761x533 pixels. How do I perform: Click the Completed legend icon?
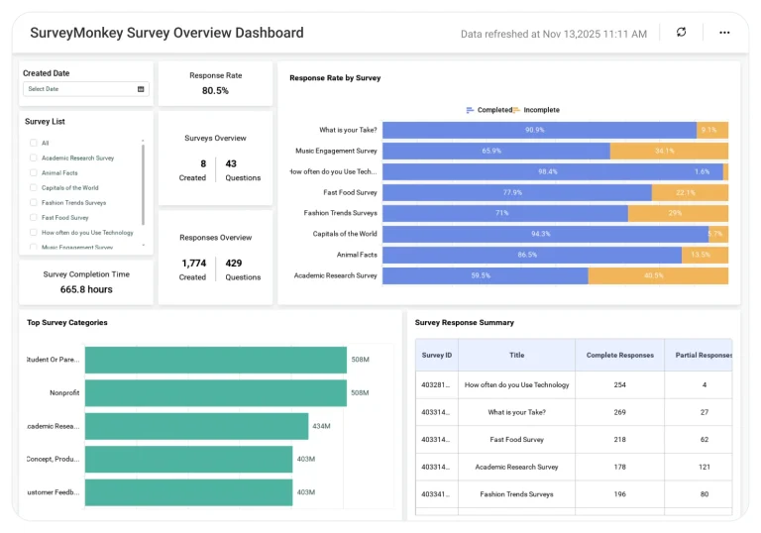pyautogui.click(x=470, y=110)
